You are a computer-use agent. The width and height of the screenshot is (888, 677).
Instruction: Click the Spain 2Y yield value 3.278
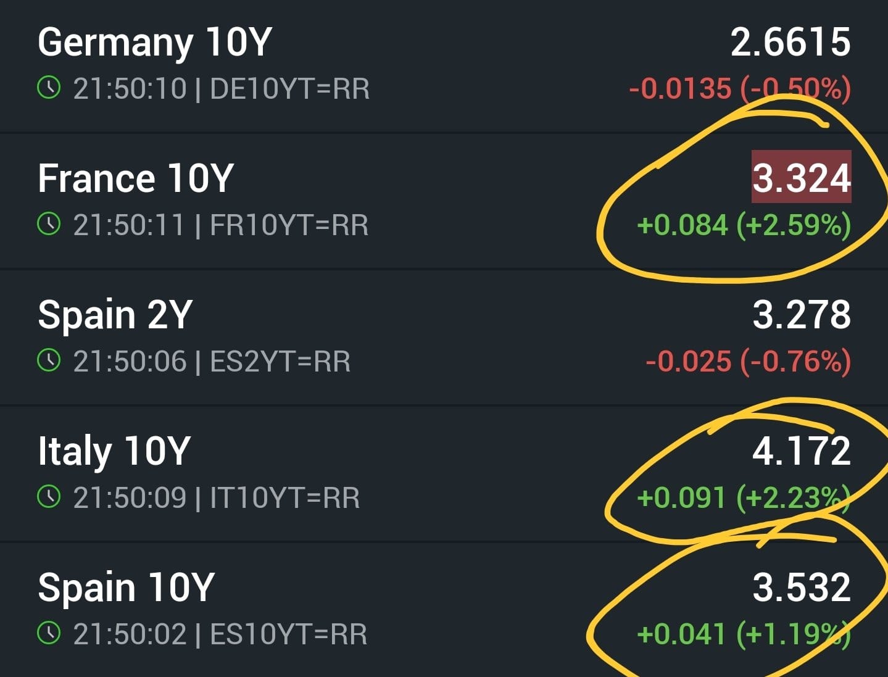click(x=801, y=315)
